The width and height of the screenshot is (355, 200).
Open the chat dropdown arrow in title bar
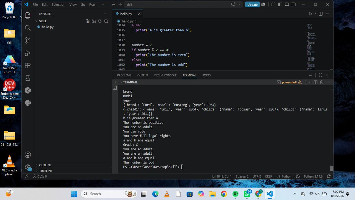[x=239, y=4]
